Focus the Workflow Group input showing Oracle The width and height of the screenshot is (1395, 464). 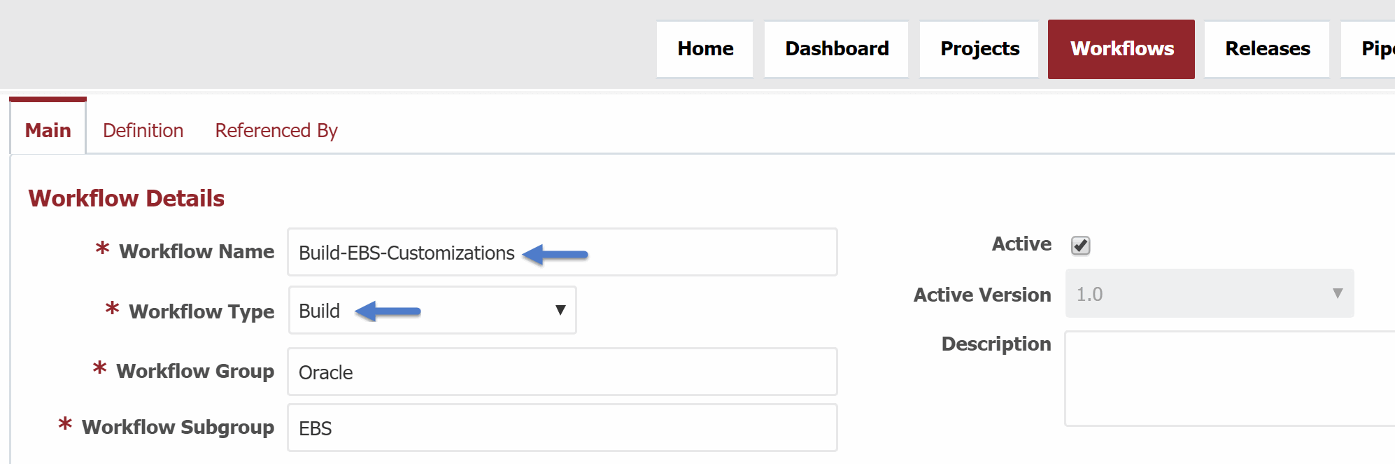coord(562,372)
